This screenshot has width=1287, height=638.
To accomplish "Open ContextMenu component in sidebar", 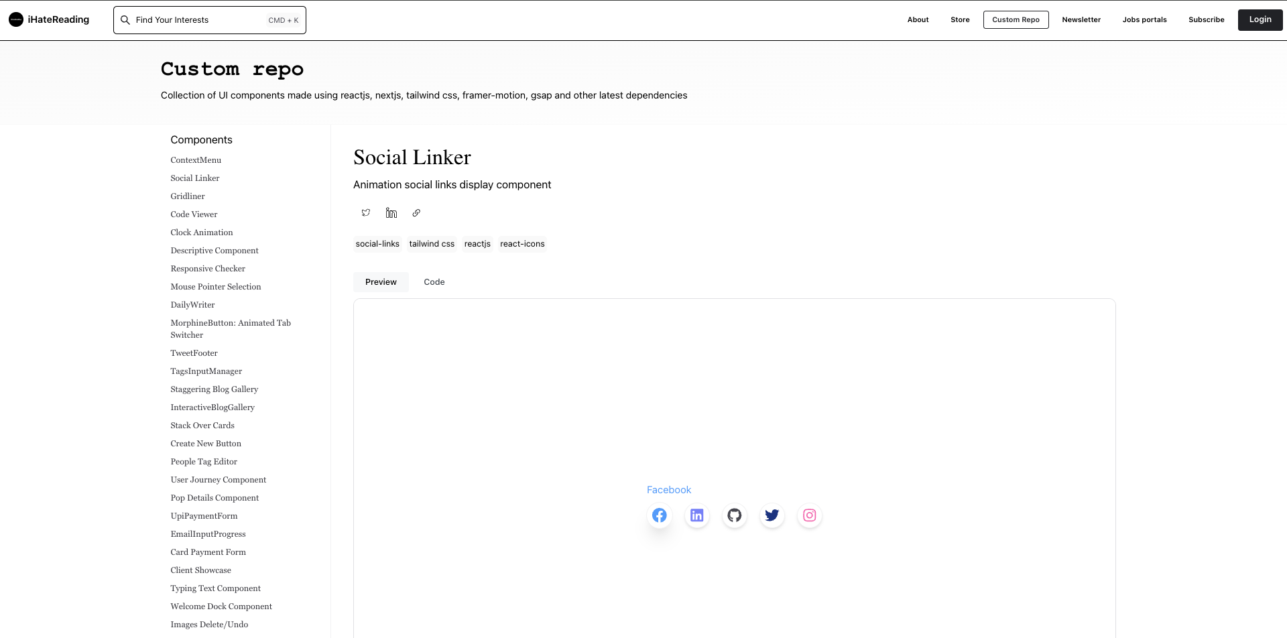I will tap(196, 160).
